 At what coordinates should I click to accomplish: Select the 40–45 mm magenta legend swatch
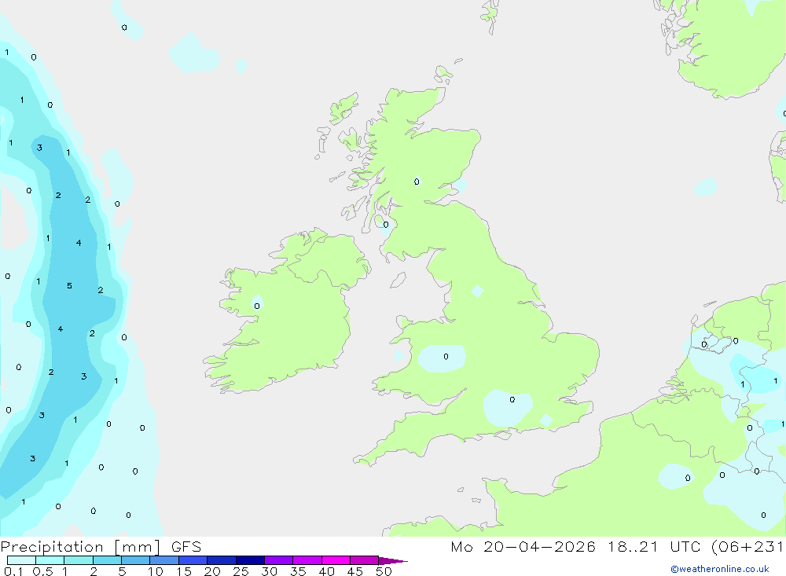(336, 560)
